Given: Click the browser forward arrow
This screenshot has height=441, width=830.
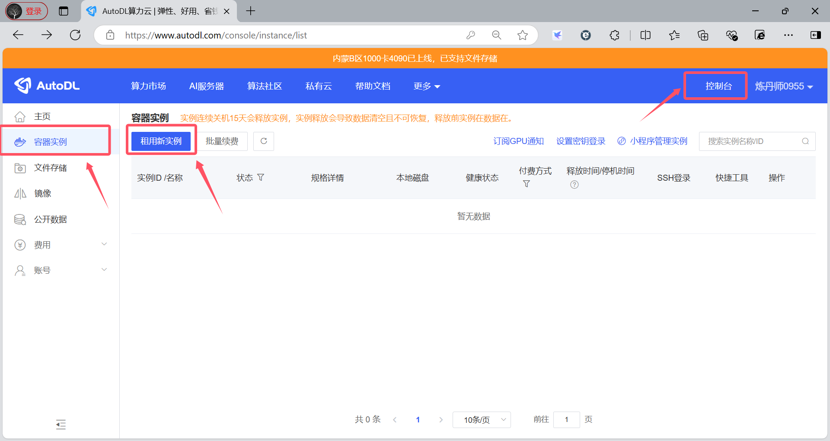Looking at the screenshot, I should 47,35.
